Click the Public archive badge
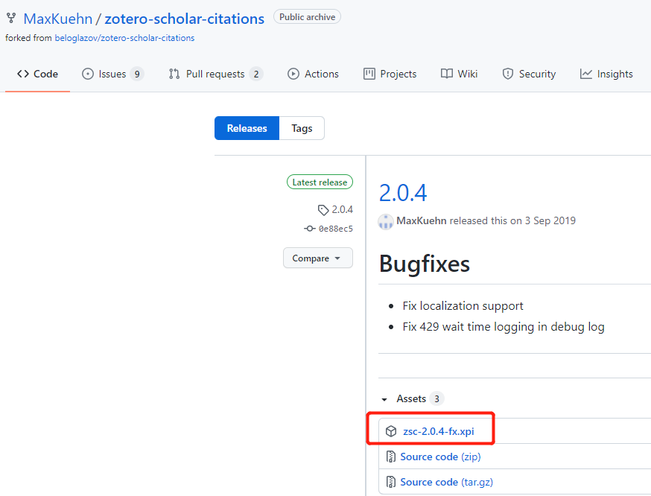The height and width of the screenshot is (496, 651). click(307, 17)
